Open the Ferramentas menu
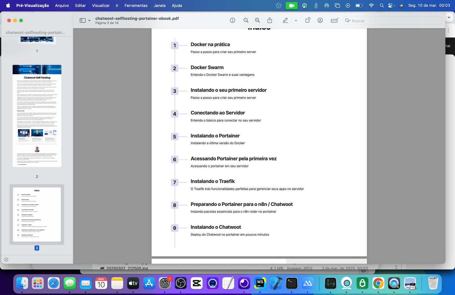This screenshot has width=455, height=295. [x=136, y=5]
